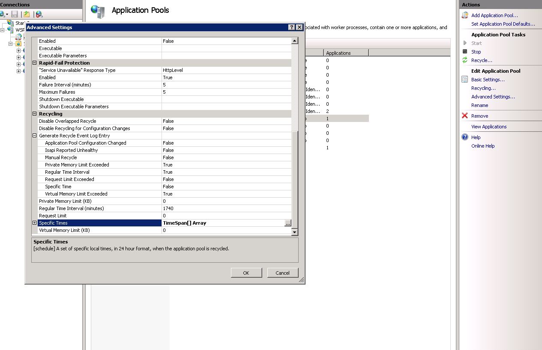
Task: Collapse the Recycling section
Action: click(x=34, y=113)
